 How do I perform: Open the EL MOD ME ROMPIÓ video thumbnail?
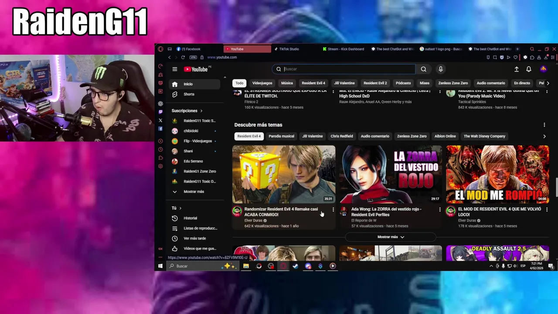point(497,174)
